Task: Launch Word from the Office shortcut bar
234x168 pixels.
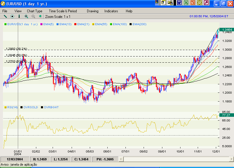Action: click(x=179, y=3)
